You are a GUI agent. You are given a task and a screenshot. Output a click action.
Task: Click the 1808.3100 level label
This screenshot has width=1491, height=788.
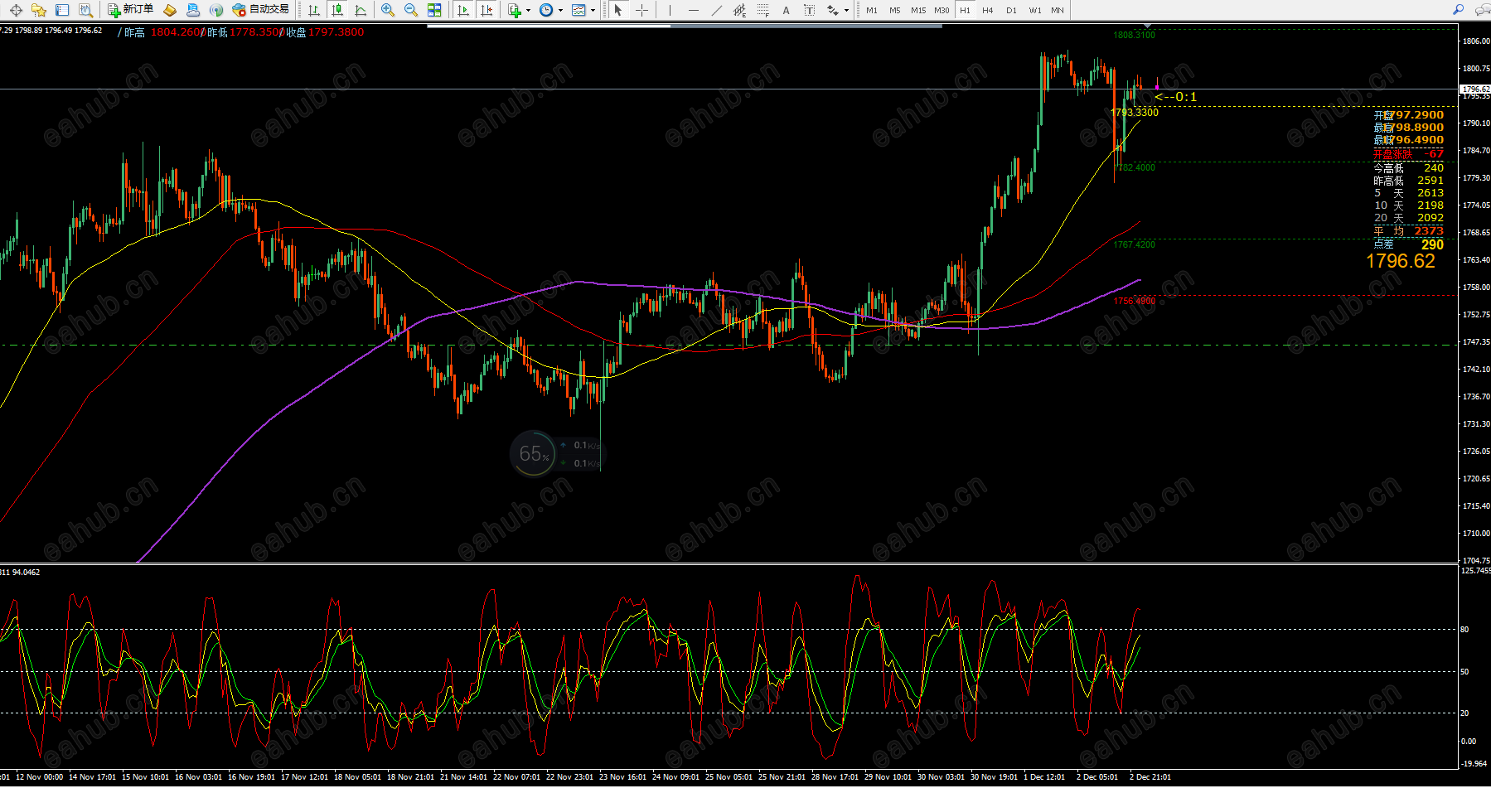coord(1135,35)
